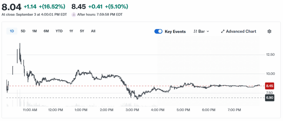
Task: Switch chart to 1Y range
Action: coord(71,31)
